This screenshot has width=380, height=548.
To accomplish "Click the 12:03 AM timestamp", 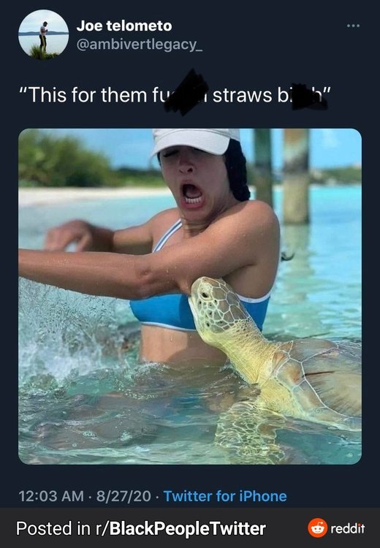I will (x=51, y=496).
